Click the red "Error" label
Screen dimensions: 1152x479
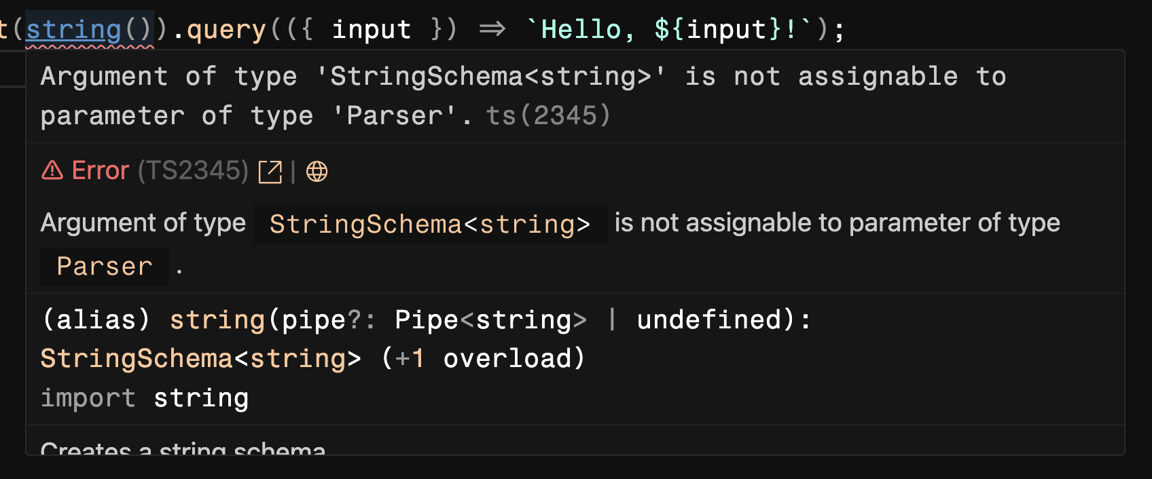(100, 171)
